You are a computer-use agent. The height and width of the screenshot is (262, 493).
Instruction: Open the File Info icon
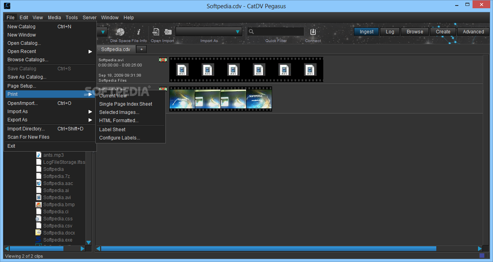pyautogui.click(x=139, y=32)
